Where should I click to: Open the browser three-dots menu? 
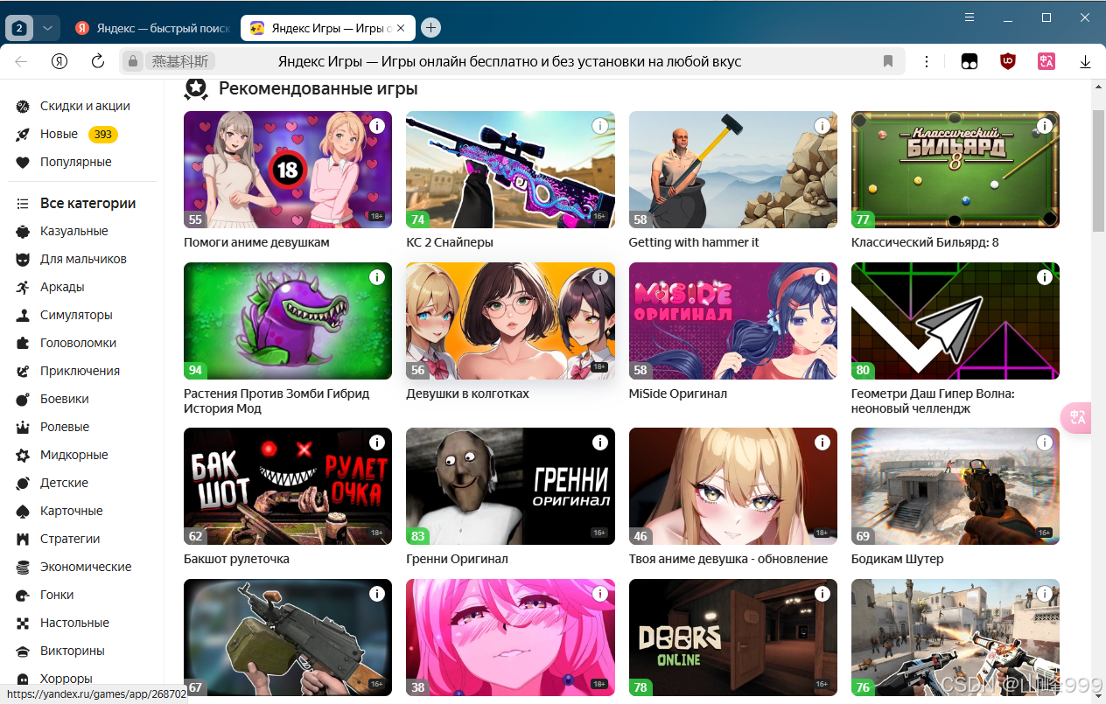pyautogui.click(x=927, y=61)
